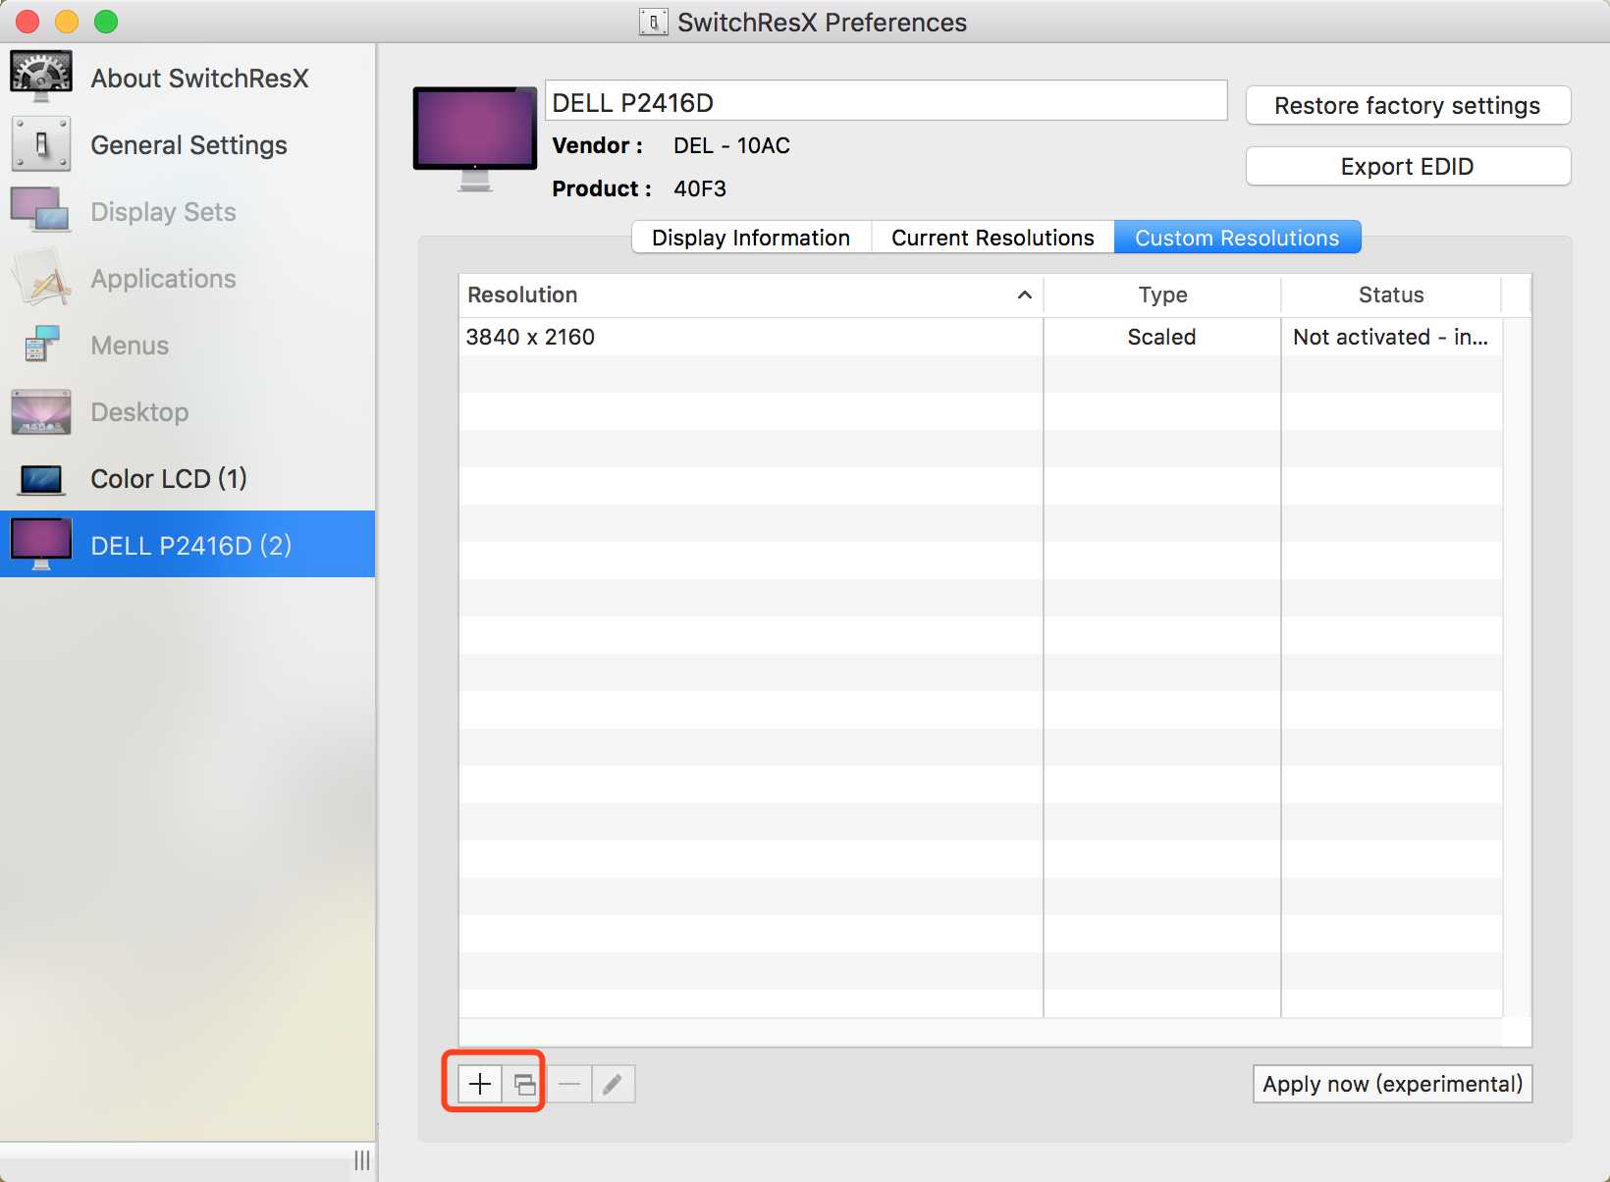The image size is (1610, 1182).
Task: Open Applications sidebar icon
Action: coord(40,278)
